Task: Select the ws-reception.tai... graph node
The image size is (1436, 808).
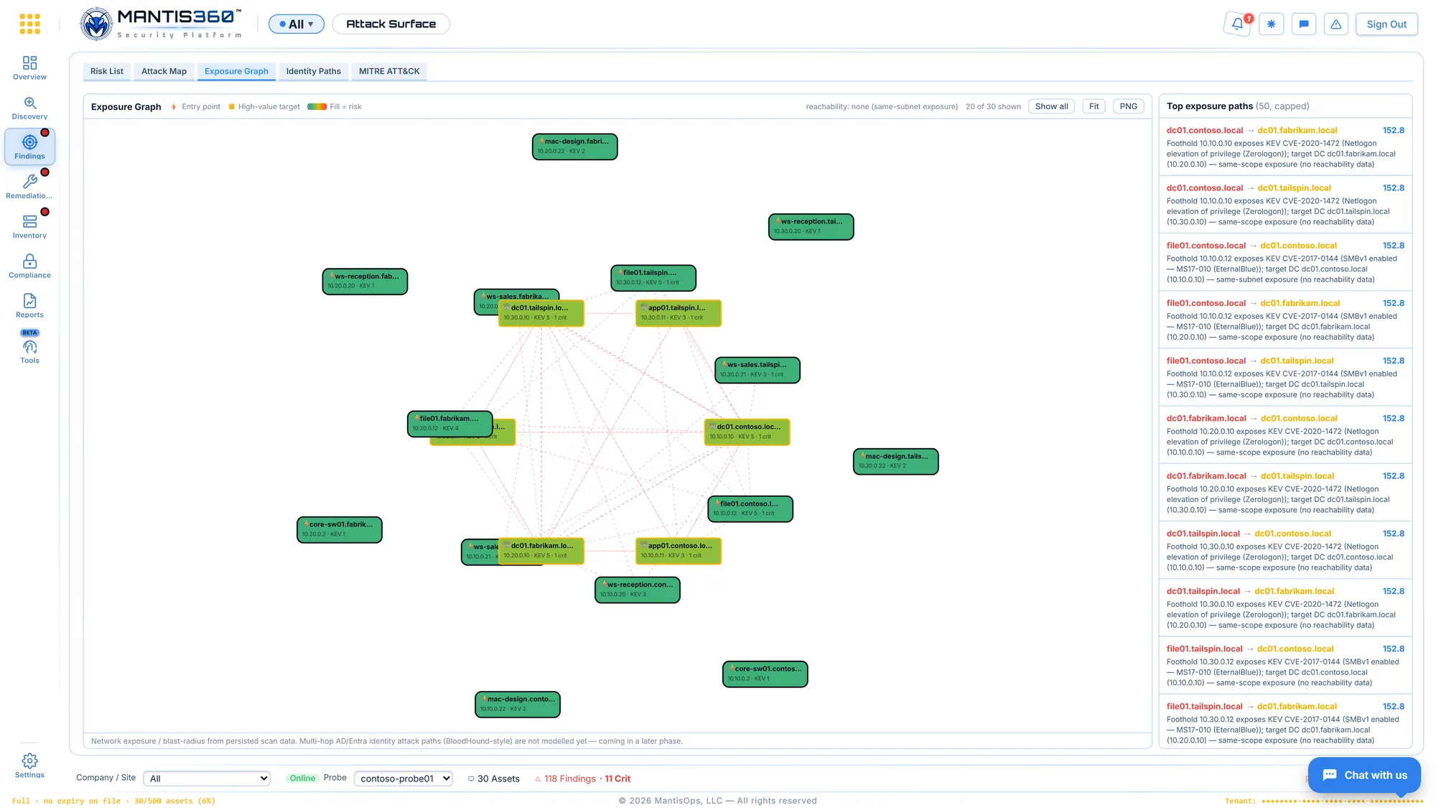Action: [811, 226]
